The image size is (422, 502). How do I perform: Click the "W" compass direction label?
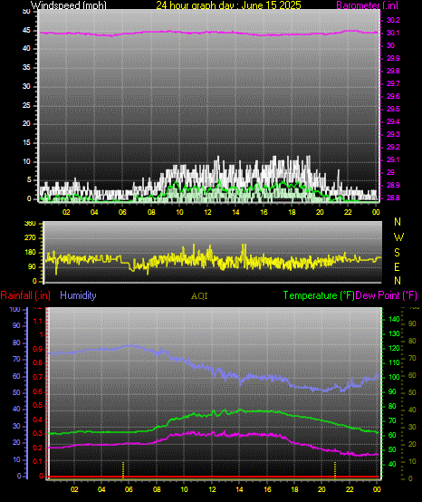(x=398, y=237)
